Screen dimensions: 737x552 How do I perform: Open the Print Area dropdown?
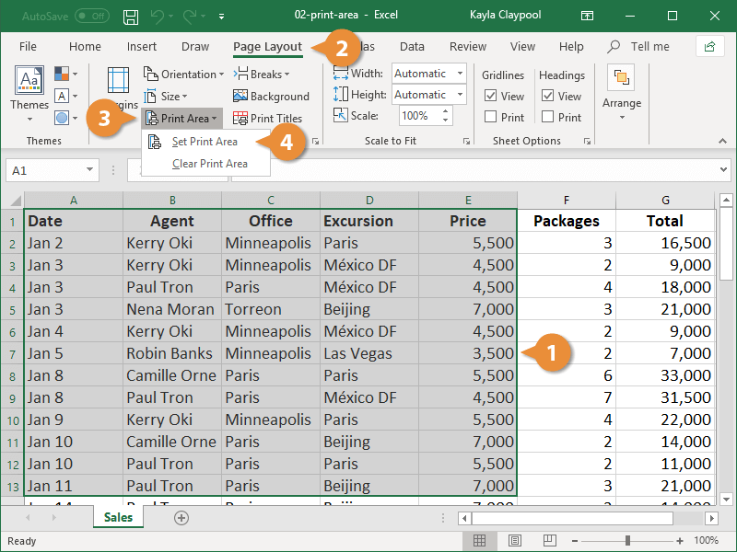(x=181, y=119)
